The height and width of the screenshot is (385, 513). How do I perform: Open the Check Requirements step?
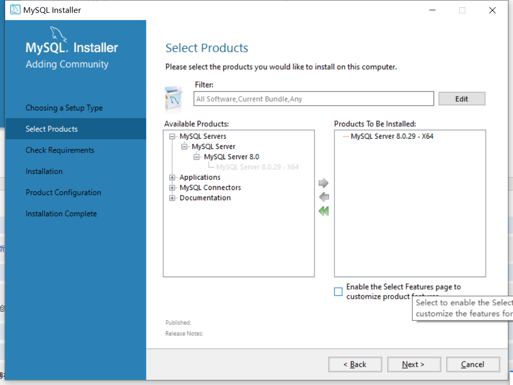[x=60, y=150]
